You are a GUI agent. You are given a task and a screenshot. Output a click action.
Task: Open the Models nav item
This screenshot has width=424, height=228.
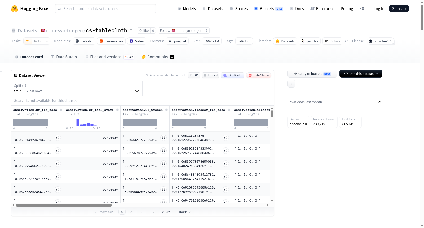[187, 9]
